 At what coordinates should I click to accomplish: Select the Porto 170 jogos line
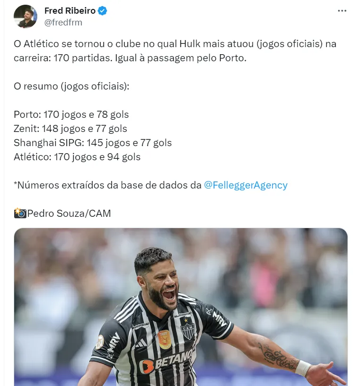[x=71, y=115]
